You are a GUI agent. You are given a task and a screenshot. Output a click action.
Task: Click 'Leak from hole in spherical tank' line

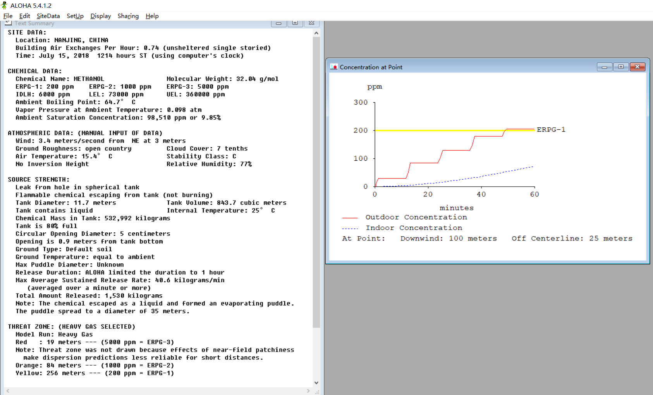point(77,187)
